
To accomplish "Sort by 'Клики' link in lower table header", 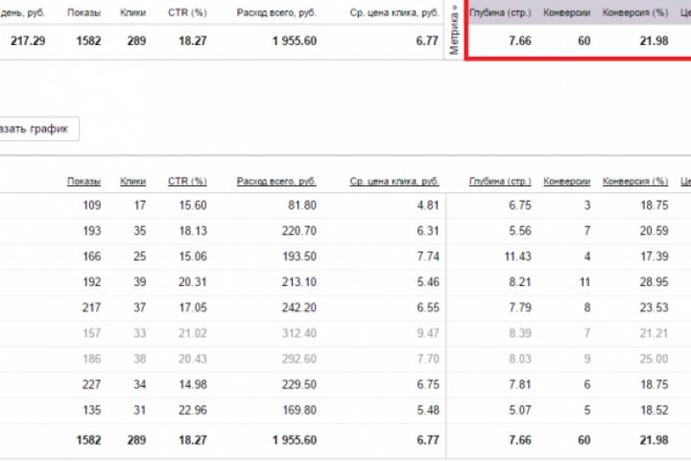I will 132,182.
